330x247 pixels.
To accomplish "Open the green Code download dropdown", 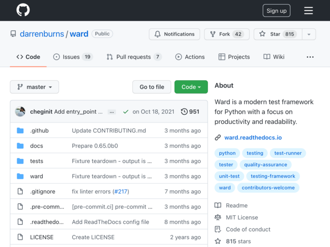I will (x=191, y=87).
